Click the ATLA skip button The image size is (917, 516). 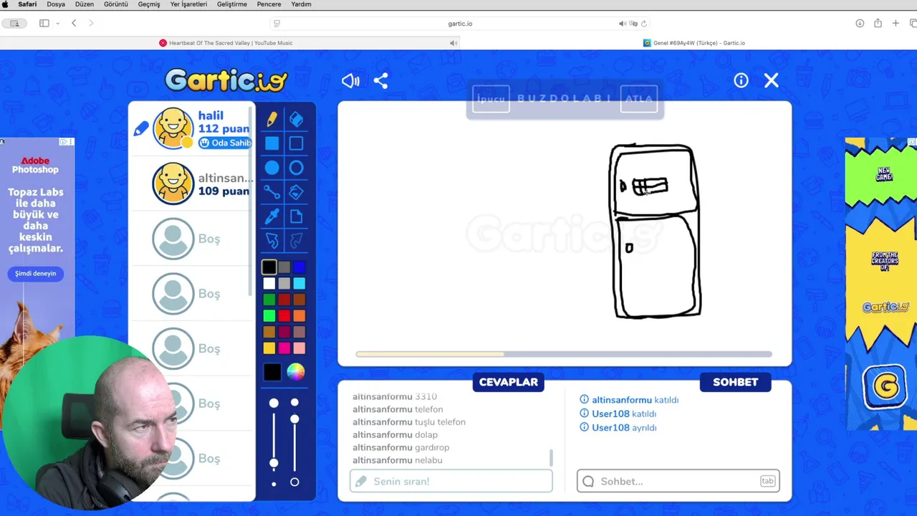[639, 99]
